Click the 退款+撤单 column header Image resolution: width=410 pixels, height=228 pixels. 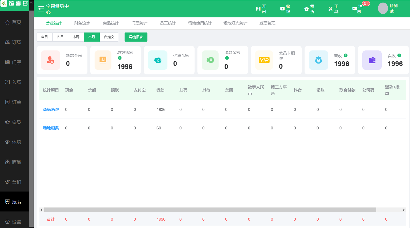pos(392,90)
